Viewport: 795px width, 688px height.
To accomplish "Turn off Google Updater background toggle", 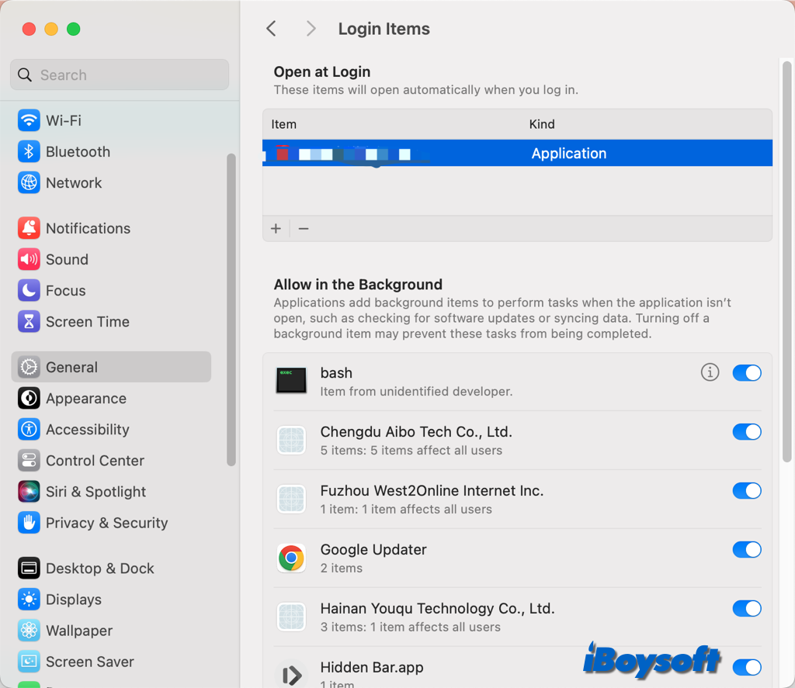I will click(747, 550).
